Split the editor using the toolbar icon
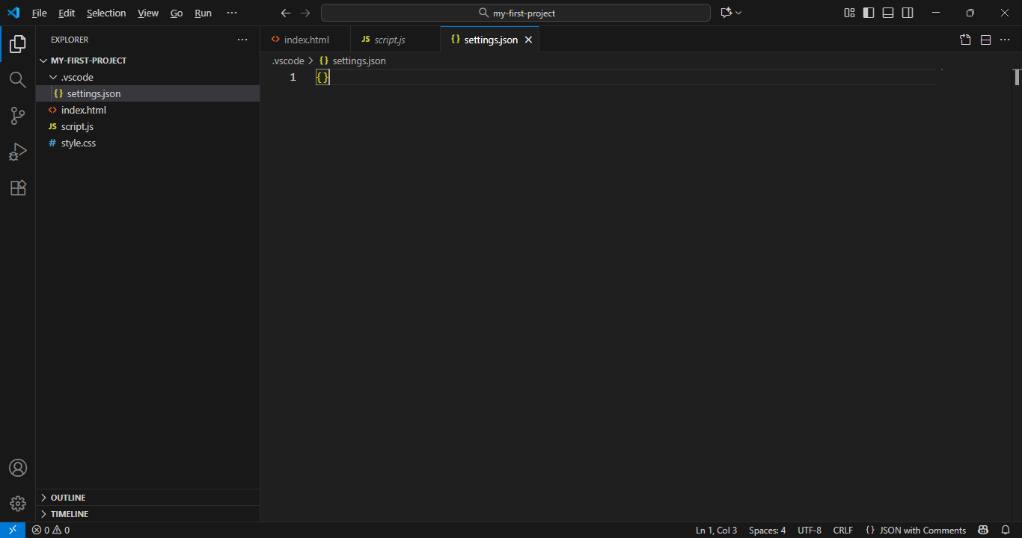 [985, 40]
